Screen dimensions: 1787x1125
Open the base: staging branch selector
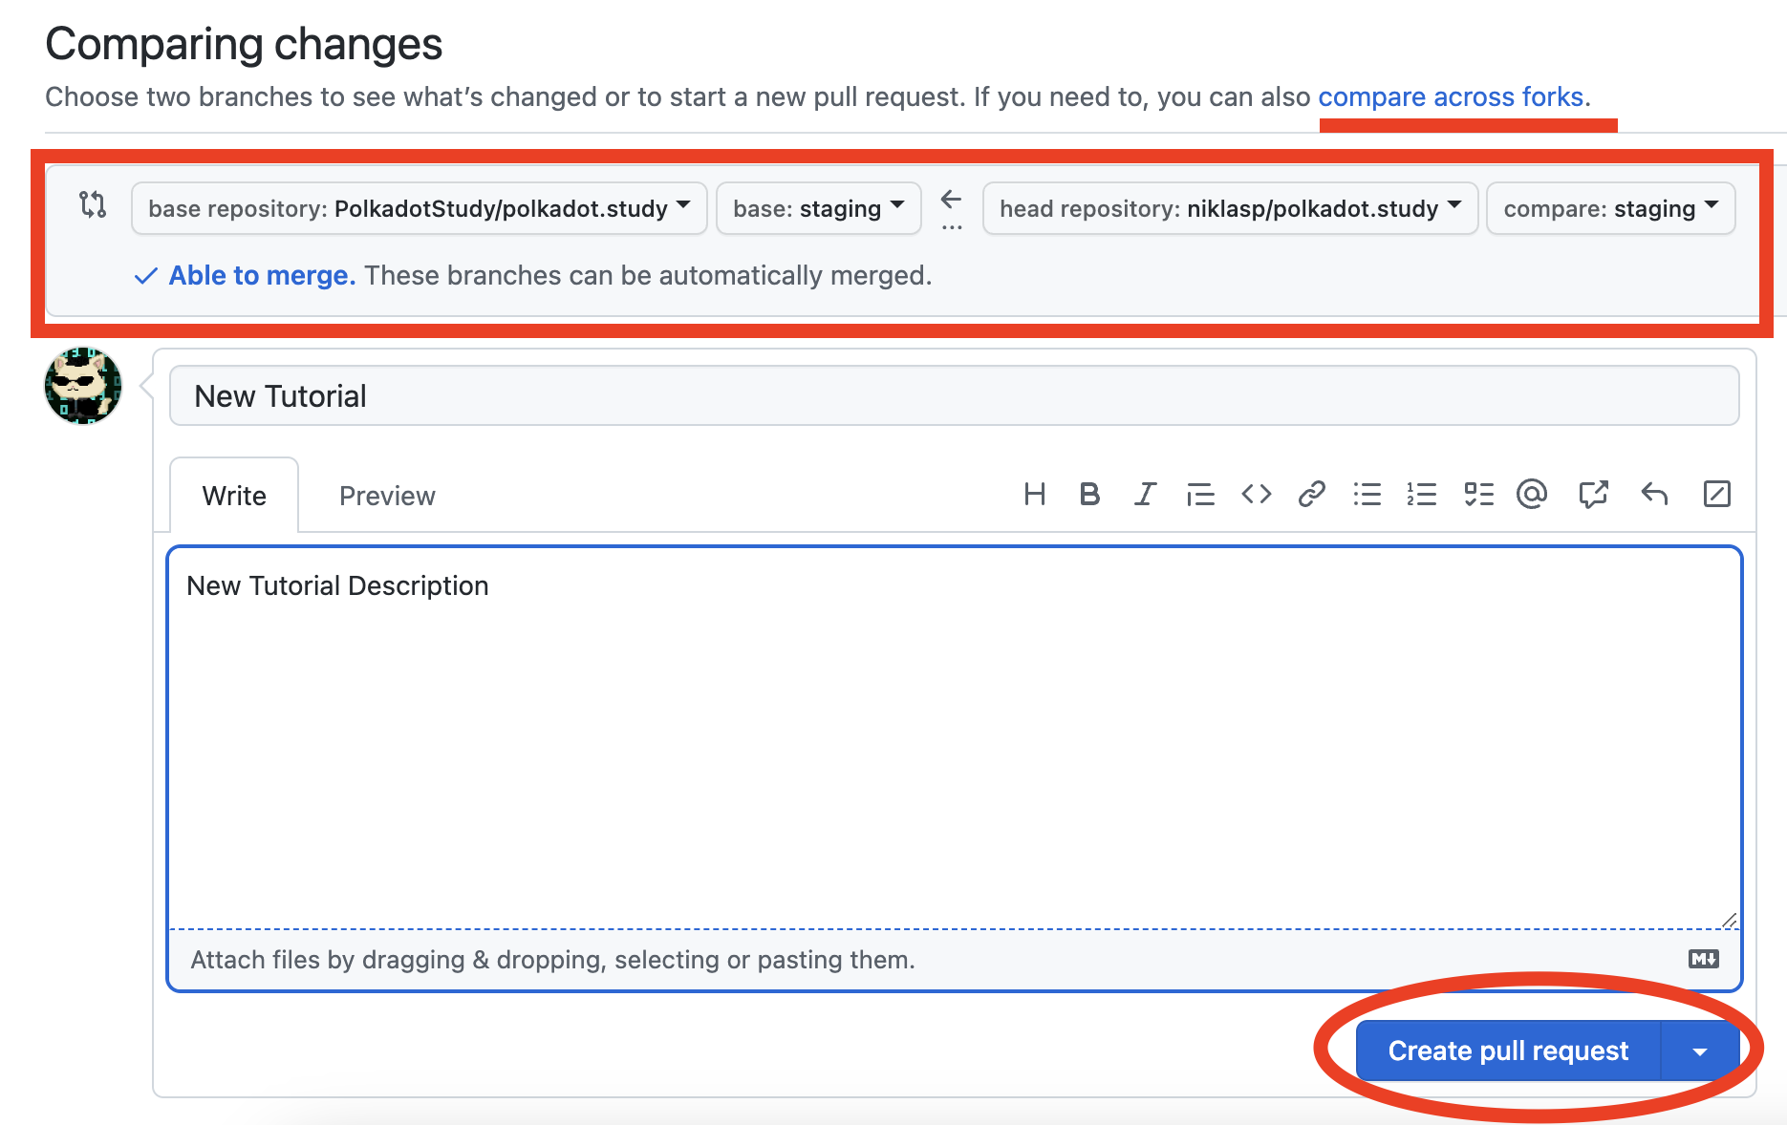pos(818,208)
